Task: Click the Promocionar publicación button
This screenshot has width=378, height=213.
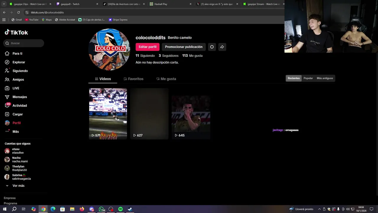Action: click(184, 47)
